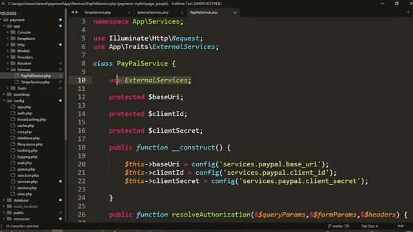Open the PHP syntax selector
Image resolution: width=413 pixels, height=232 pixels.
click(401, 226)
